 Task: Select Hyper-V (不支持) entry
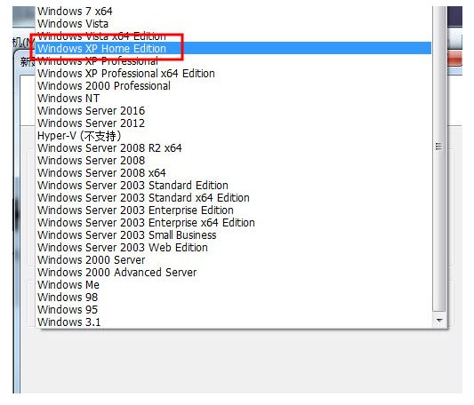[233, 136]
